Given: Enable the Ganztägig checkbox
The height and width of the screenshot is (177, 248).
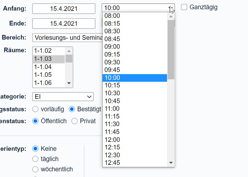Looking at the screenshot, I should click(184, 7).
